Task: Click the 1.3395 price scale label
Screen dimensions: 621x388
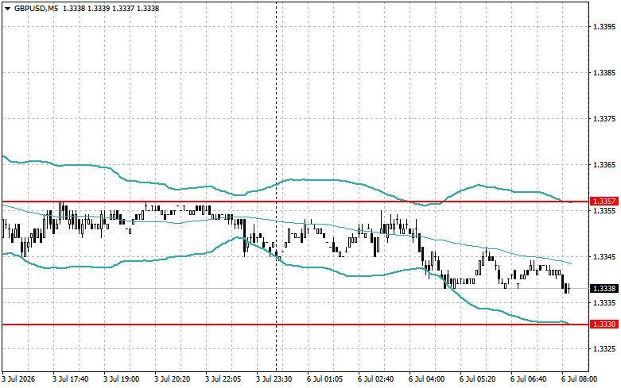Action: pos(604,27)
